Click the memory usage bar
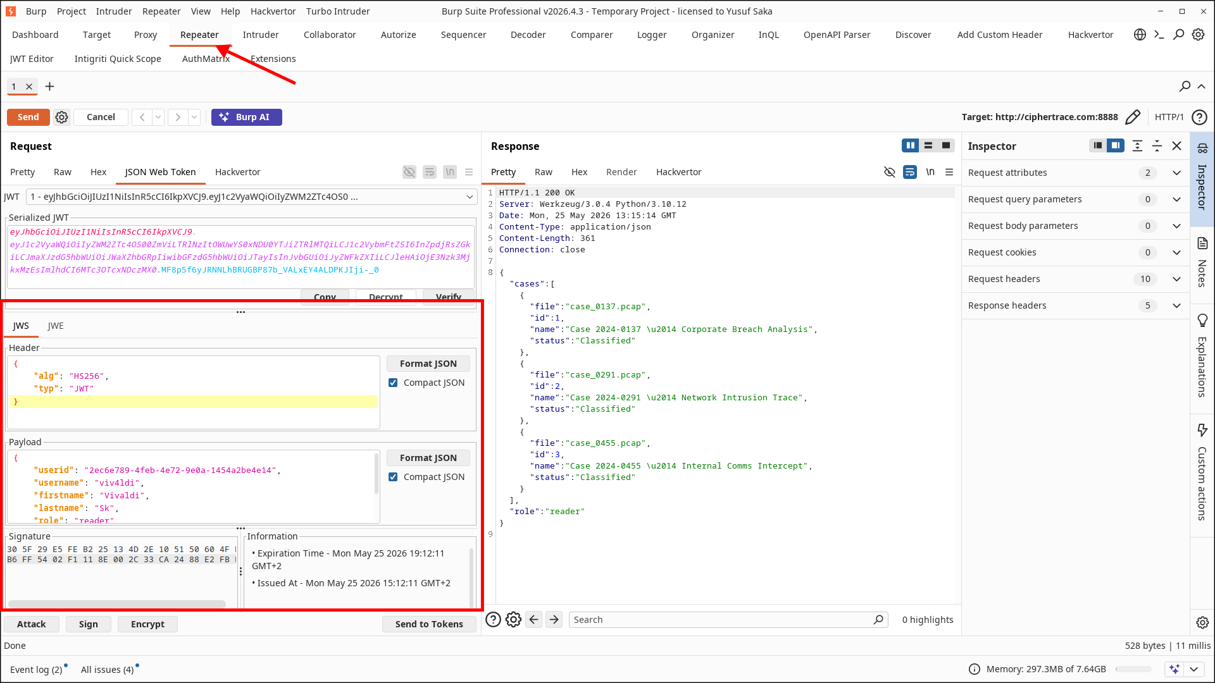1215x683 pixels. coord(1133,669)
